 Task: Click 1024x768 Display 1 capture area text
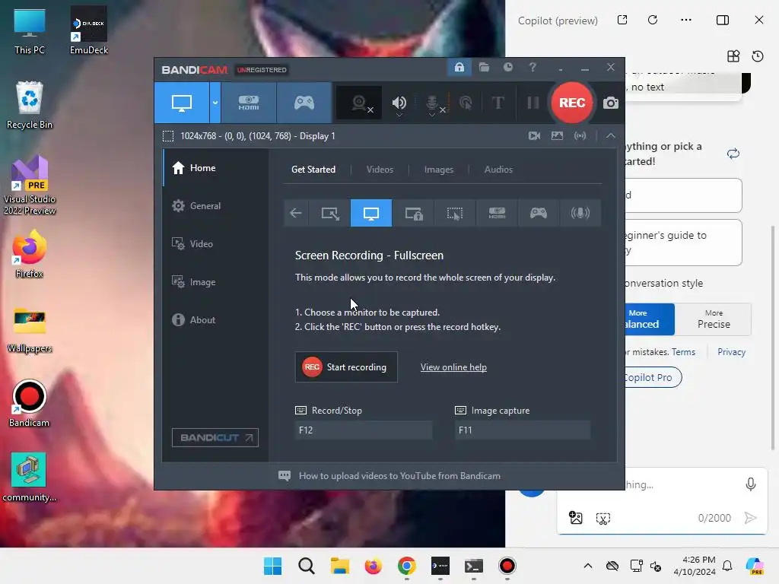[257, 136]
